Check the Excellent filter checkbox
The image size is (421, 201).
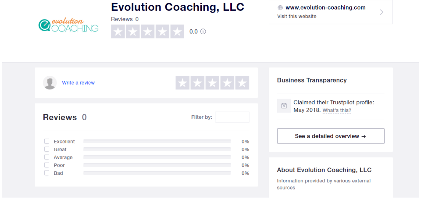pos(47,141)
